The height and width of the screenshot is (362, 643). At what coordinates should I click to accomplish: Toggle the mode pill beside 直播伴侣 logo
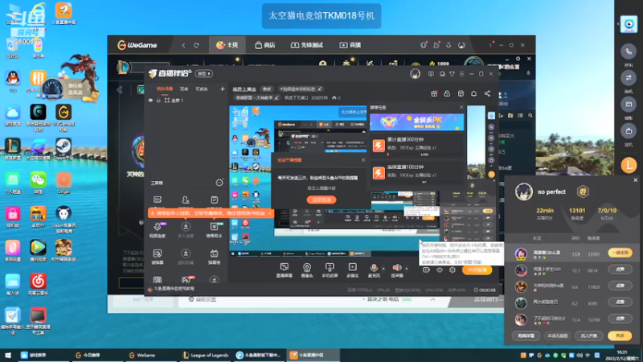click(x=204, y=73)
